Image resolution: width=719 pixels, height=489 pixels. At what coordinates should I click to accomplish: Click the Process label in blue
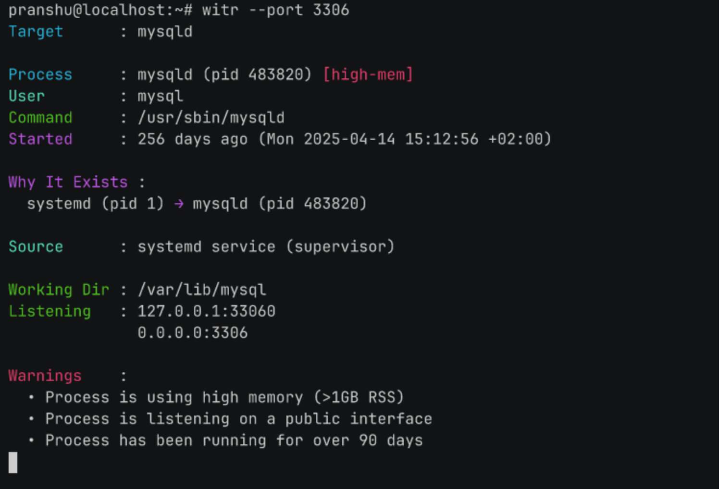(x=40, y=74)
